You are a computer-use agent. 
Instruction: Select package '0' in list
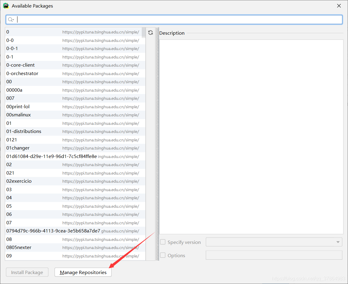coord(75,32)
